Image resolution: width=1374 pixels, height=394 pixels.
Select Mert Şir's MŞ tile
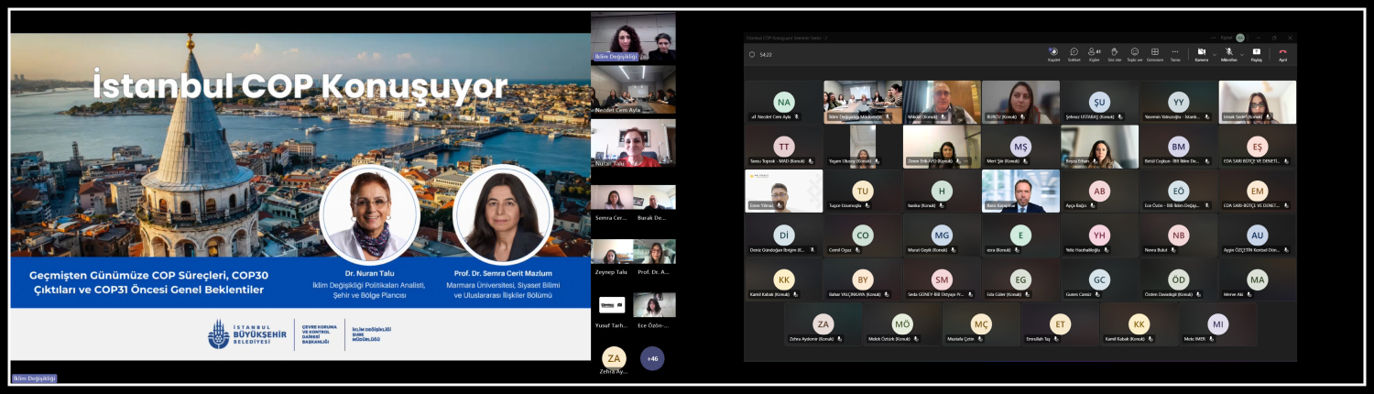pos(1020,147)
